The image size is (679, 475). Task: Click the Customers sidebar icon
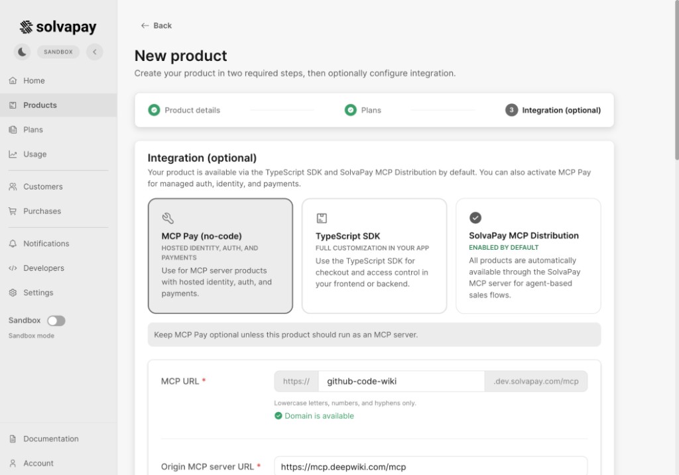[x=13, y=186]
